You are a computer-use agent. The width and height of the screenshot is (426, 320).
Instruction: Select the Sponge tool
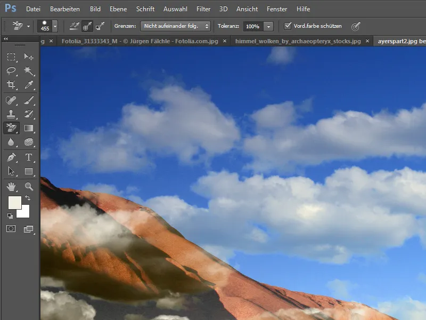tap(29, 142)
